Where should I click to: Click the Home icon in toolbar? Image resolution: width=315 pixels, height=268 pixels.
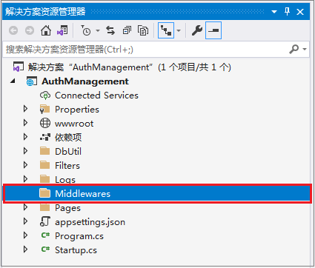46,30
